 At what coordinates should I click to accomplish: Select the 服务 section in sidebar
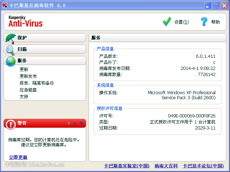[x=45, y=61]
